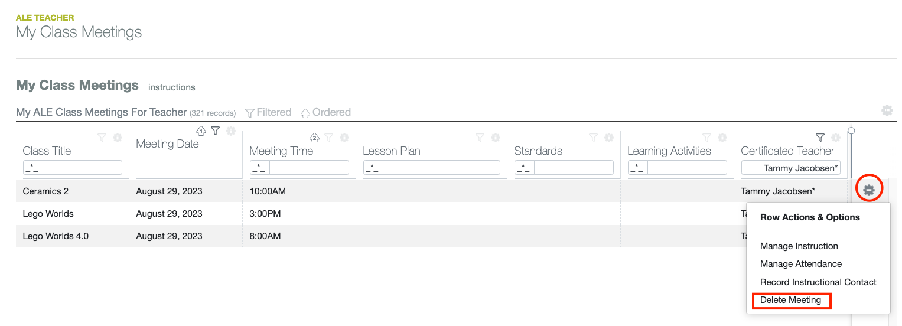Viewport: 902px width, 326px height.
Task: Click the Ceramics 2 row gear icon
Action: pos(868,190)
